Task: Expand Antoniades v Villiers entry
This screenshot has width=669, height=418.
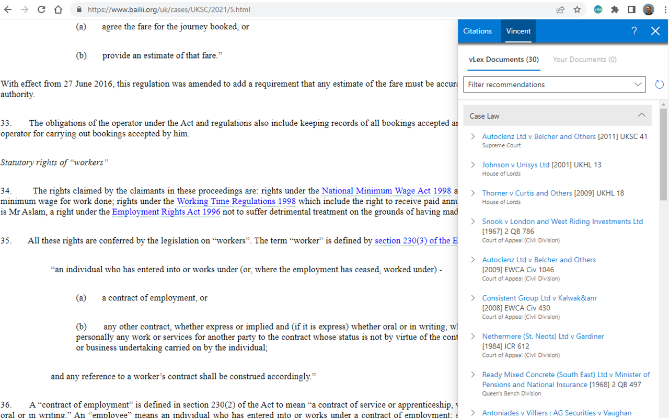Action: 473,413
